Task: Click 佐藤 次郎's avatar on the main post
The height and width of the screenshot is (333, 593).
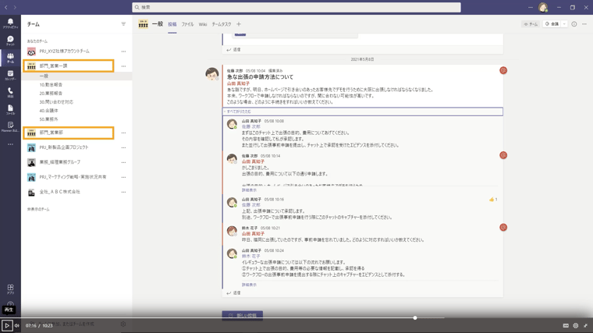Action: (x=212, y=74)
